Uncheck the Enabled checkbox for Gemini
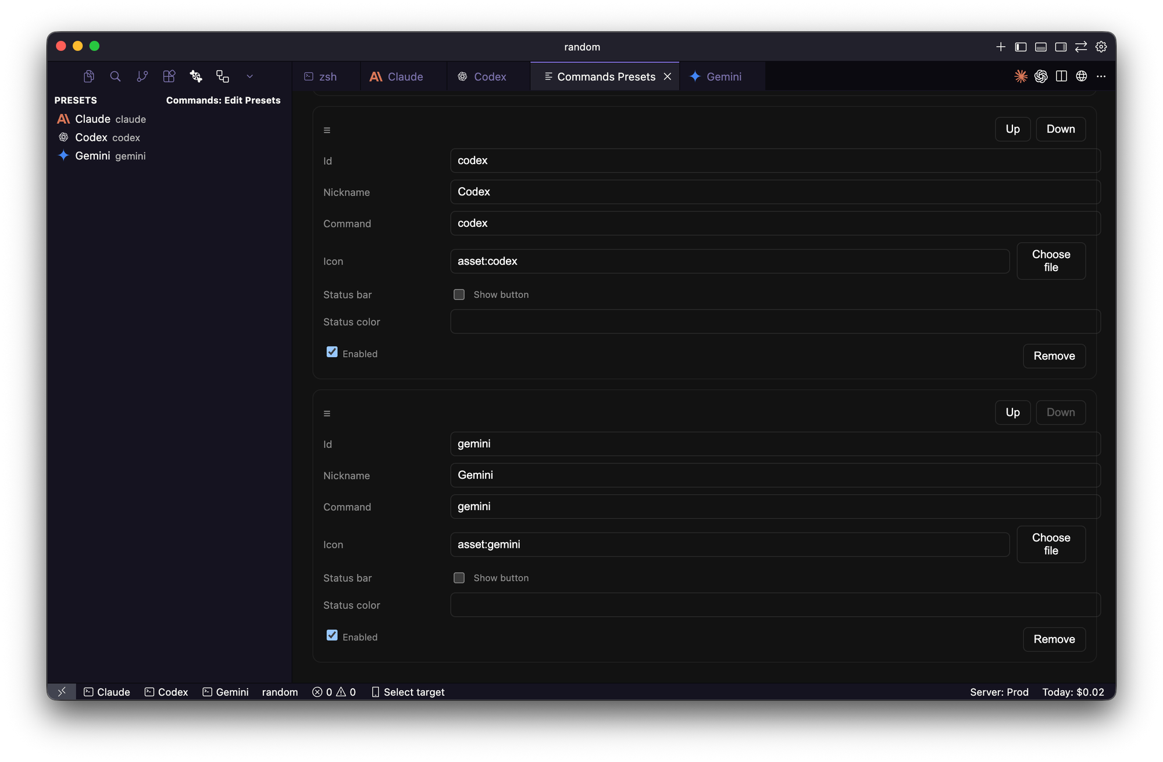Screen dimensions: 1163x762 tap(332, 635)
